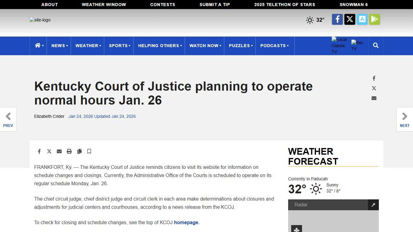Open the Google Play app link

click(x=374, y=19)
